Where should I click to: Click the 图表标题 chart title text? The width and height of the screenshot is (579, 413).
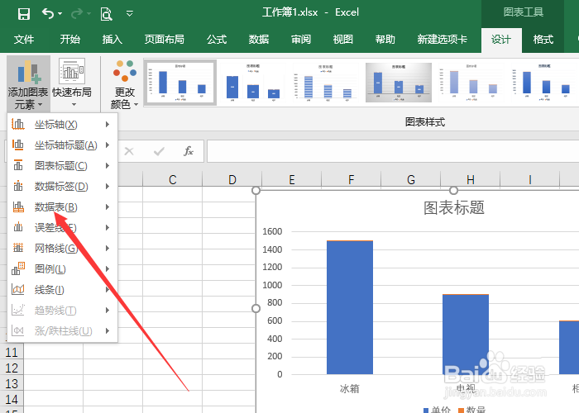pos(454,207)
